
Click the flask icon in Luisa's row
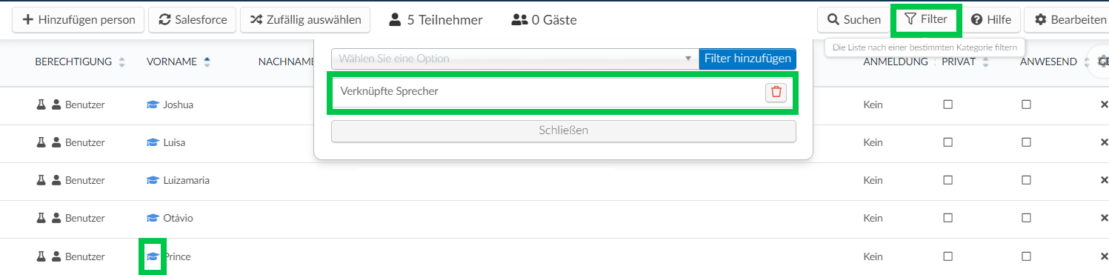(41, 142)
